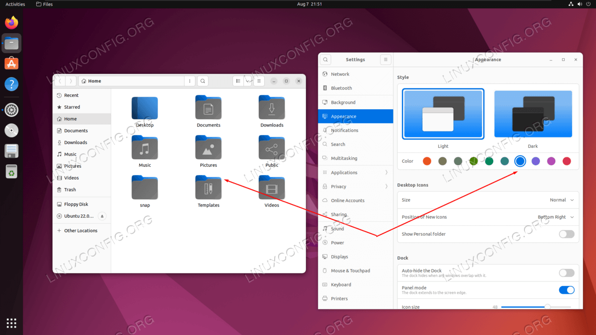
Task: Open Keyboard settings panel
Action: pos(356,285)
